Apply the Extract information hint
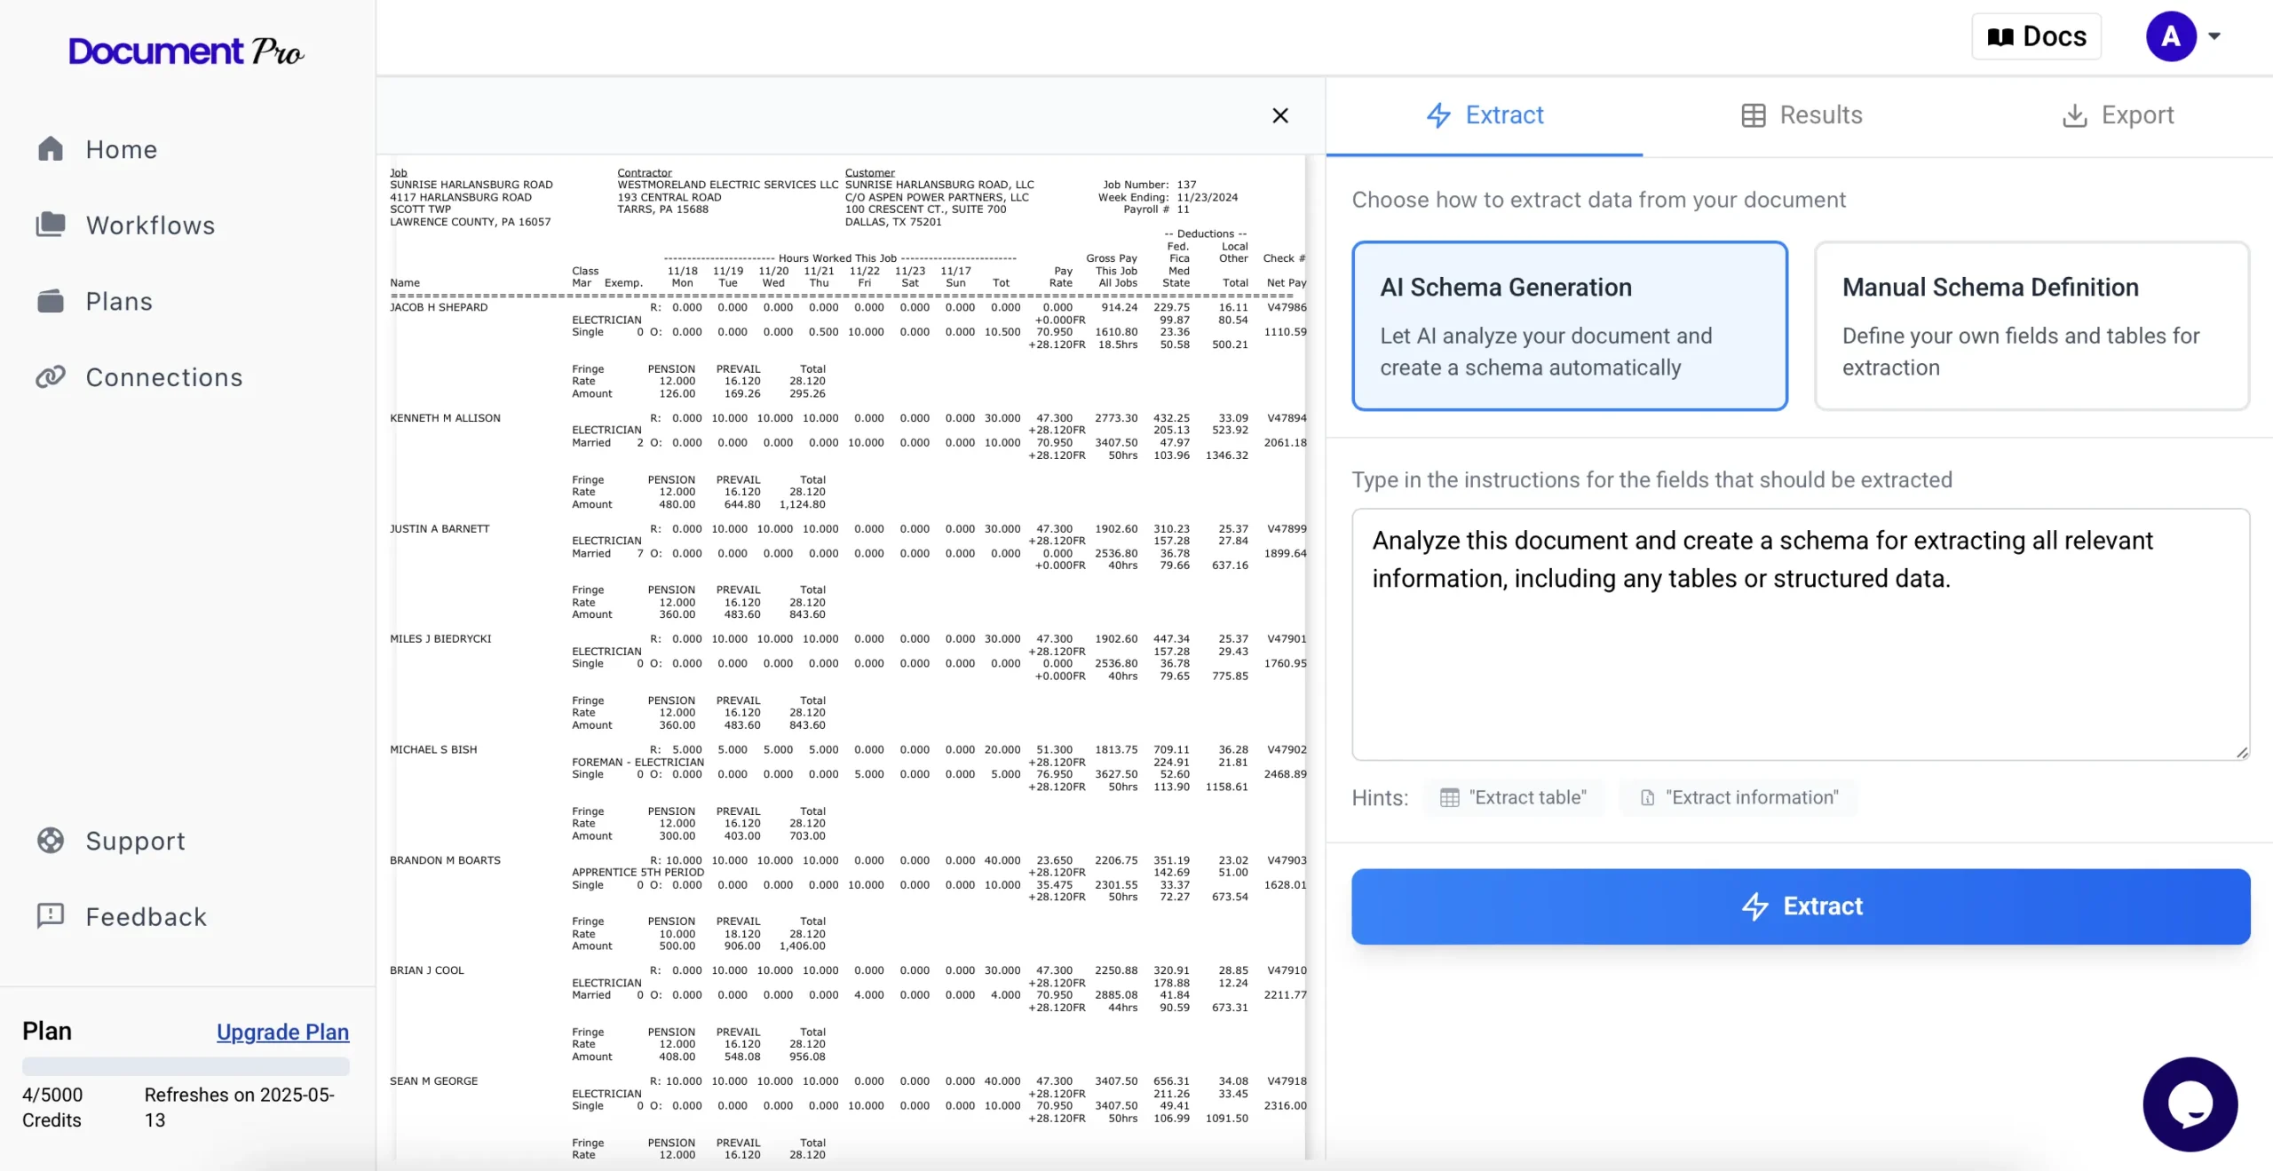 click(x=1738, y=796)
